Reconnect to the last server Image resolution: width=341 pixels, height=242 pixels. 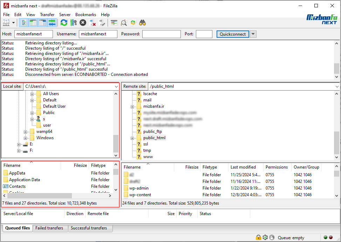pos(102,23)
